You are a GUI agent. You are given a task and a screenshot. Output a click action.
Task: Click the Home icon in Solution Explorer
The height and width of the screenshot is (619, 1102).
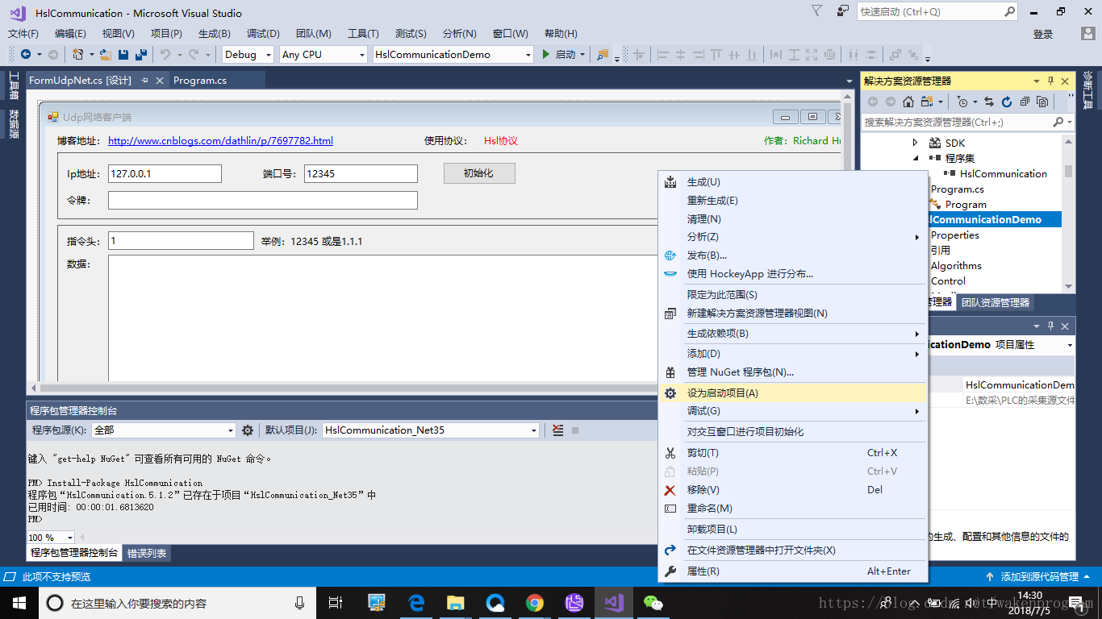click(x=908, y=102)
